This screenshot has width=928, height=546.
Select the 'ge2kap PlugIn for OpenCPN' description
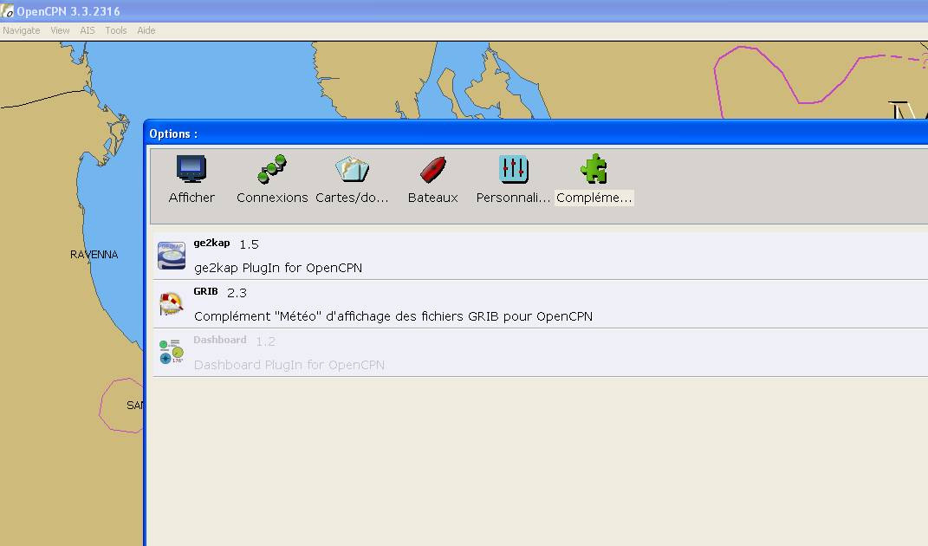point(278,268)
